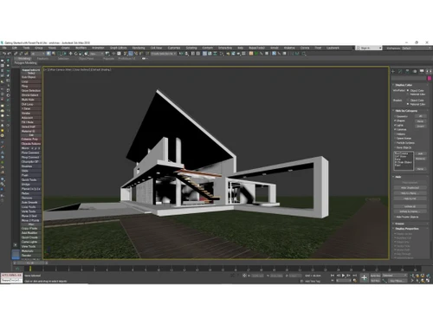The width and height of the screenshot is (433, 325).
Task: Open the Hierarchy tab of command panel
Action: 407,71
